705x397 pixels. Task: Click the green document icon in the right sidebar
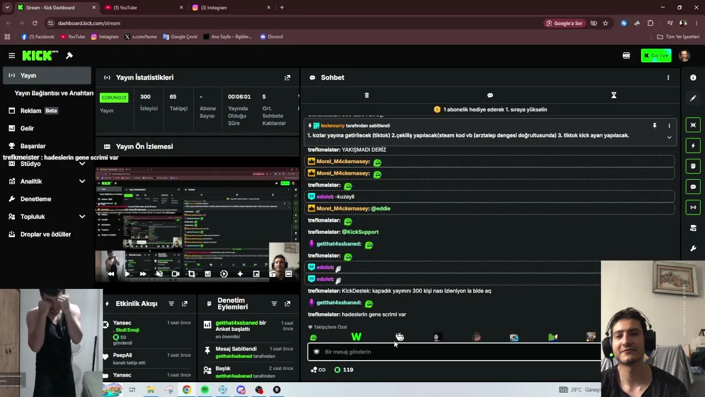tap(693, 166)
